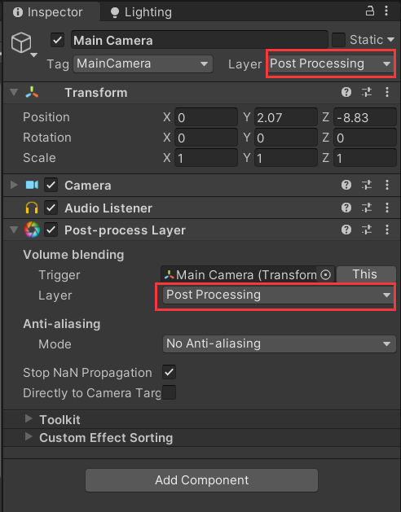Open Audio Listener three-dot options menu
This screenshot has width=401, height=512.
387,208
